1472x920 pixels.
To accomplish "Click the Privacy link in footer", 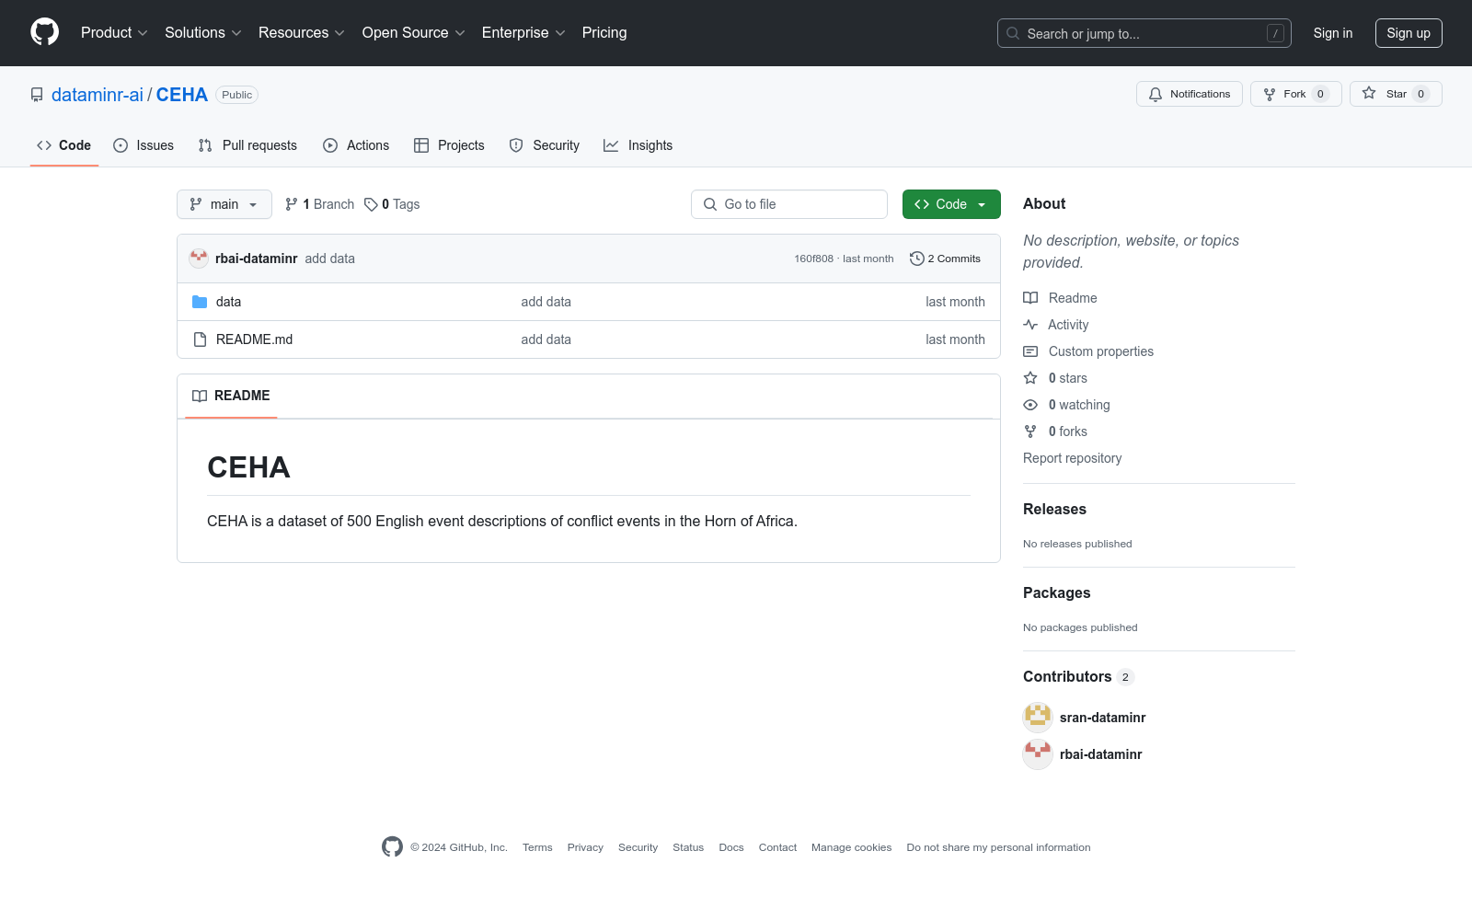I will (x=585, y=847).
